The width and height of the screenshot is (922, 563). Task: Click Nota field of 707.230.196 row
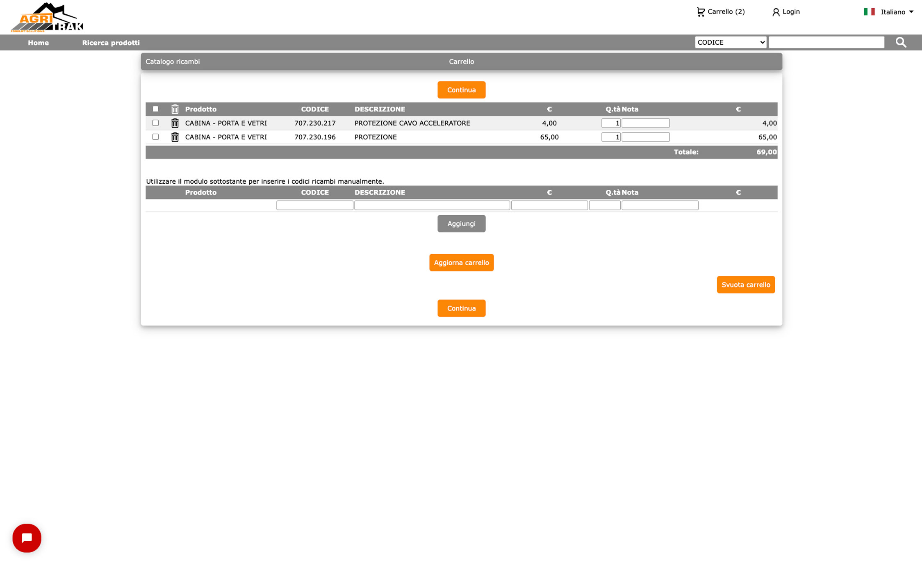646,137
